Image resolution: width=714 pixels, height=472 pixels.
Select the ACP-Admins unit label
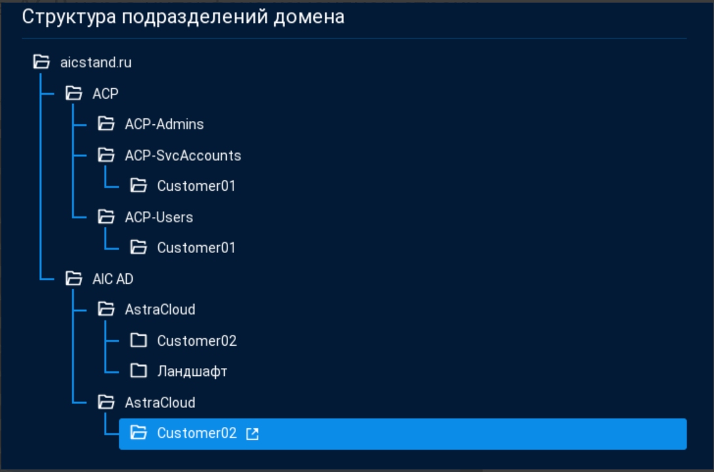[x=164, y=124]
